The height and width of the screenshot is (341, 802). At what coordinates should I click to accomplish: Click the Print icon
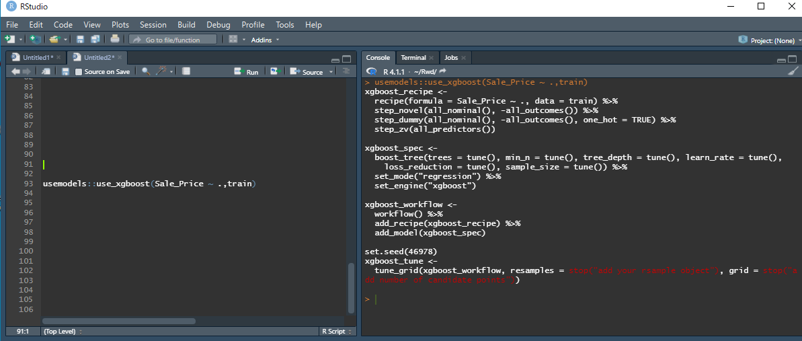(115, 39)
